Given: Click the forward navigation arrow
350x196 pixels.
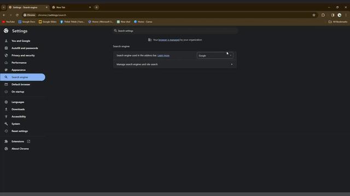Looking at the screenshot, I should click(10, 15).
